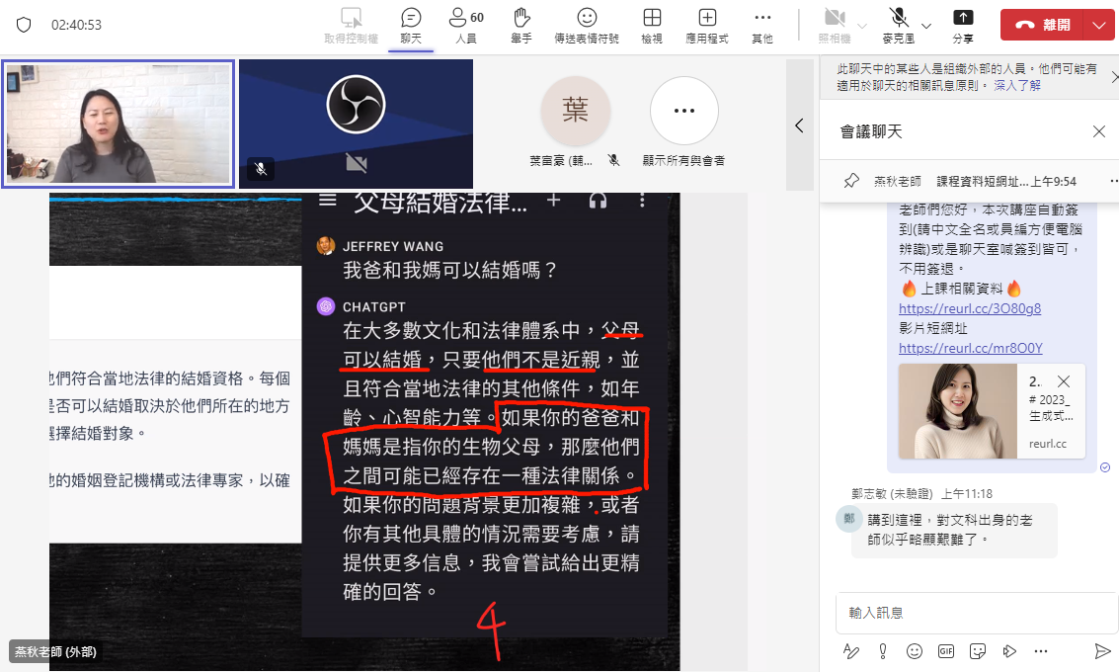Expand camera options dropdown arrow
Viewport: 1119px width, 672px height.
pyautogui.click(x=862, y=26)
